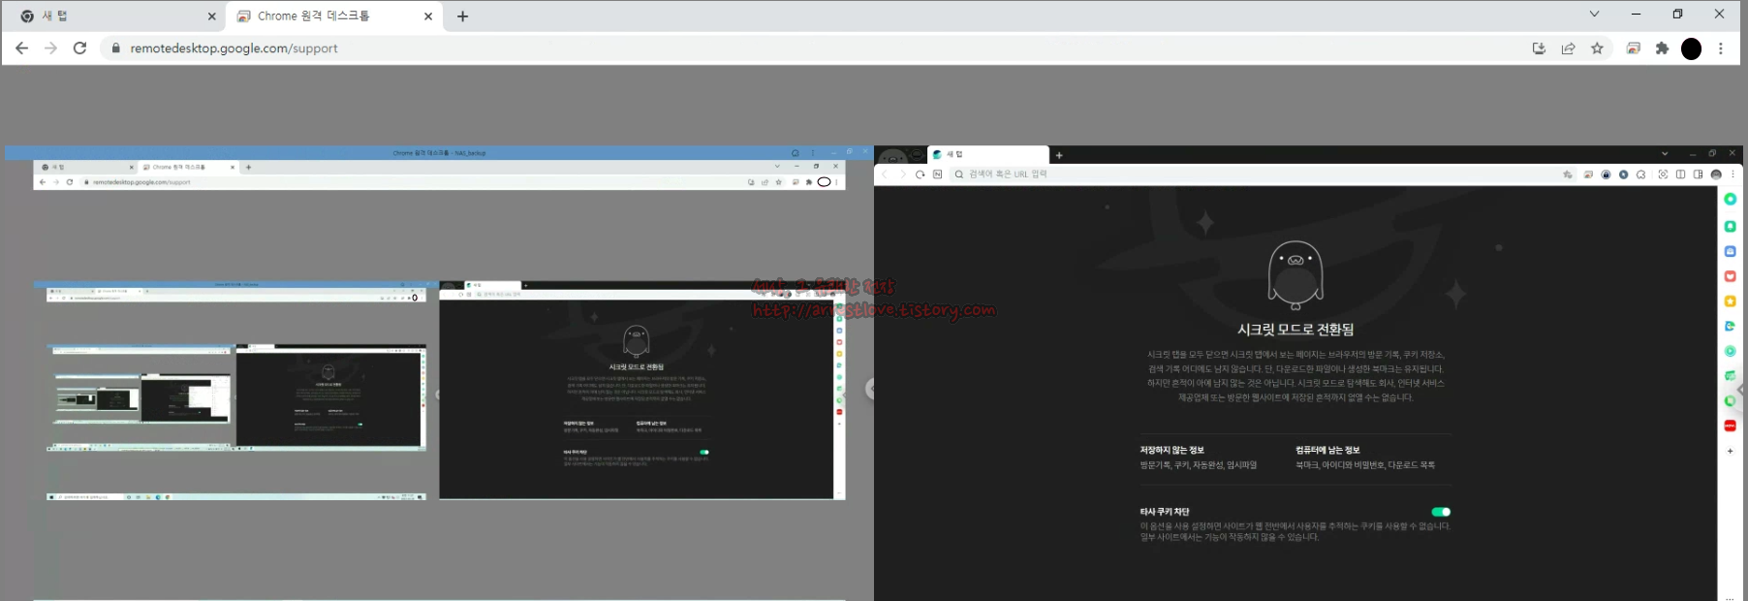View site info lock icon beside remotedesktop.google.com

(x=115, y=48)
